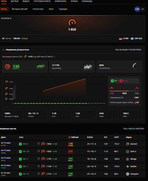The height and width of the screenshot is (181, 148).
Task: Click the 1530 level icon on chart axis
Action: (7, 89)
